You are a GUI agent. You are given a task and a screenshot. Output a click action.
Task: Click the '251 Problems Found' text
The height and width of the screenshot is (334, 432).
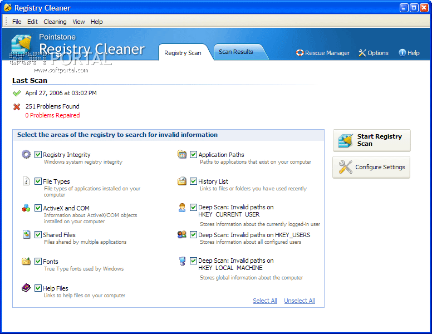coord(52,106)
